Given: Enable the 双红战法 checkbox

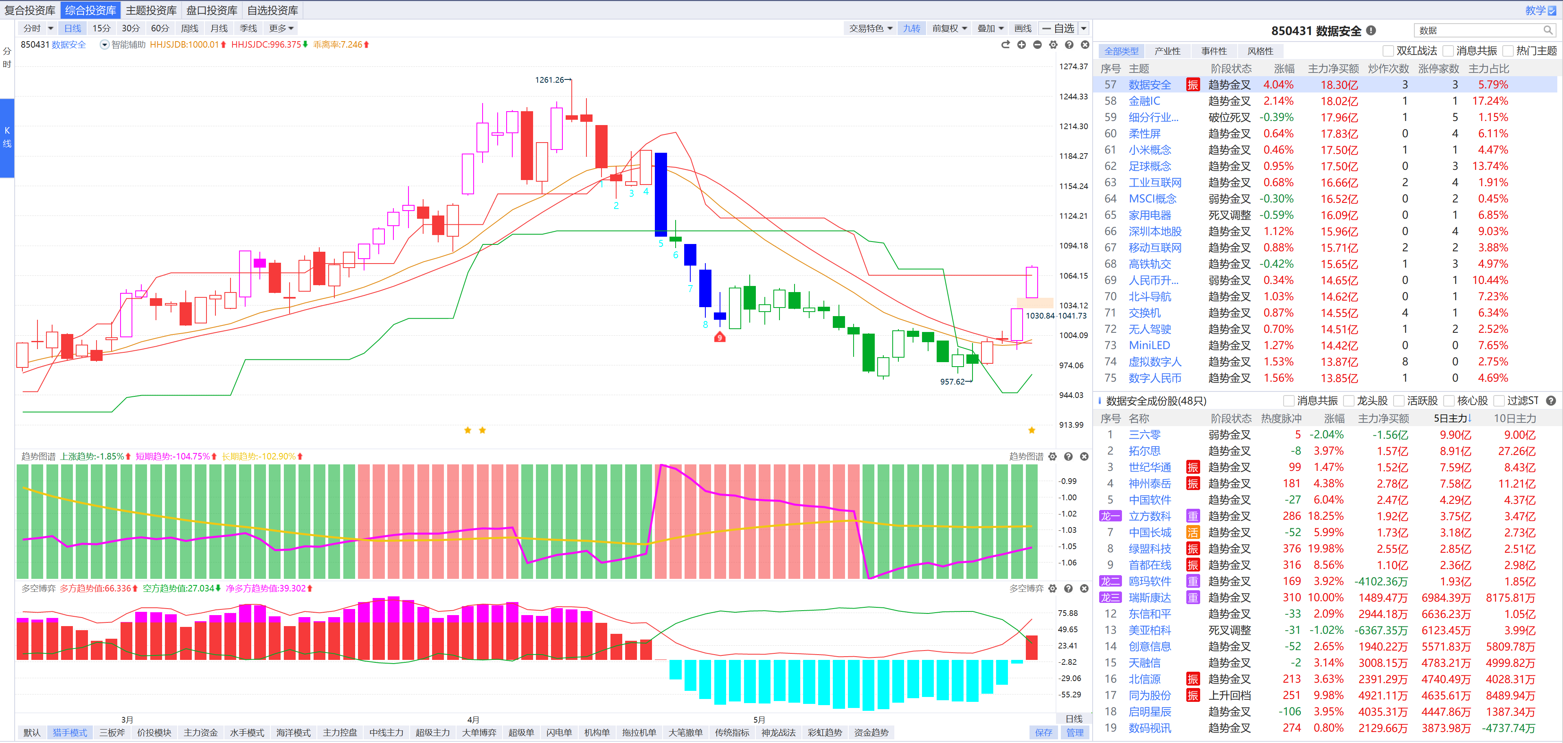Looking at the screenshot, I should click(x=1387, y=51).
